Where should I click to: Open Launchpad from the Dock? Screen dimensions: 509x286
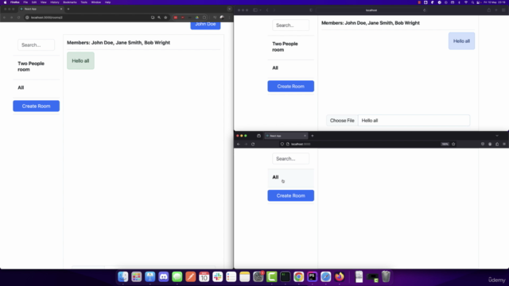coord(136,276)
